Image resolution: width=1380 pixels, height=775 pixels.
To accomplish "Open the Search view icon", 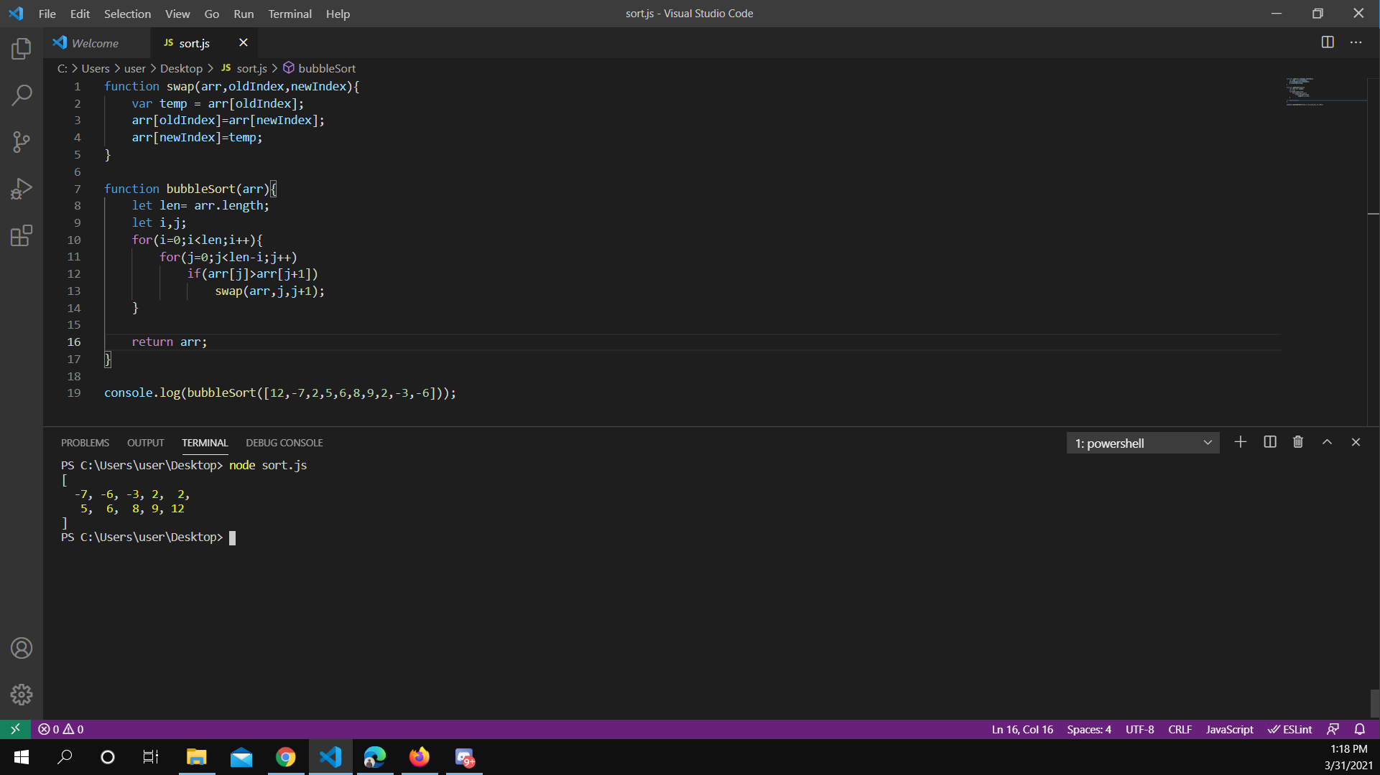I will coord(22,95).
